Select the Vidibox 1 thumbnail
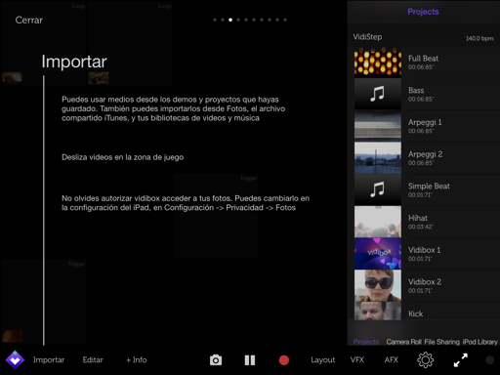 click(x=378, y=253)
